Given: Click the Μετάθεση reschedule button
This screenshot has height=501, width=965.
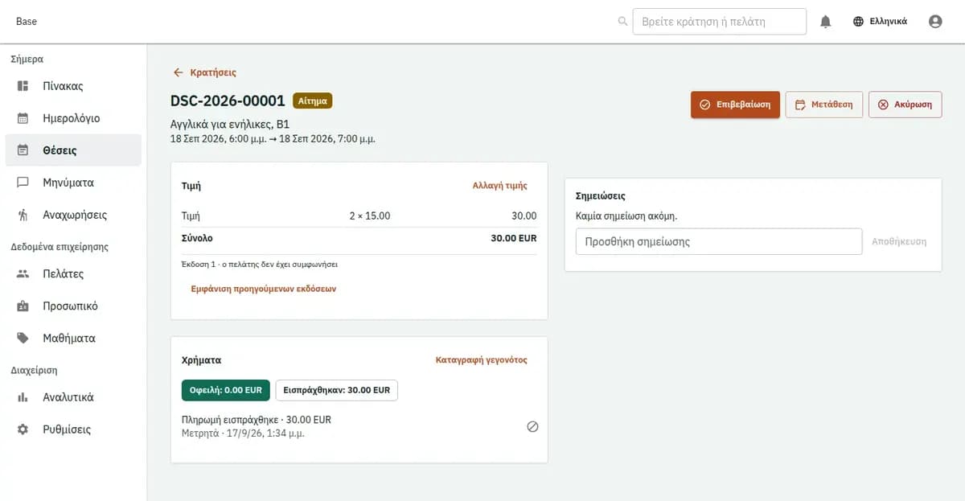Looking at the screenshot, I should pos(824,105).
